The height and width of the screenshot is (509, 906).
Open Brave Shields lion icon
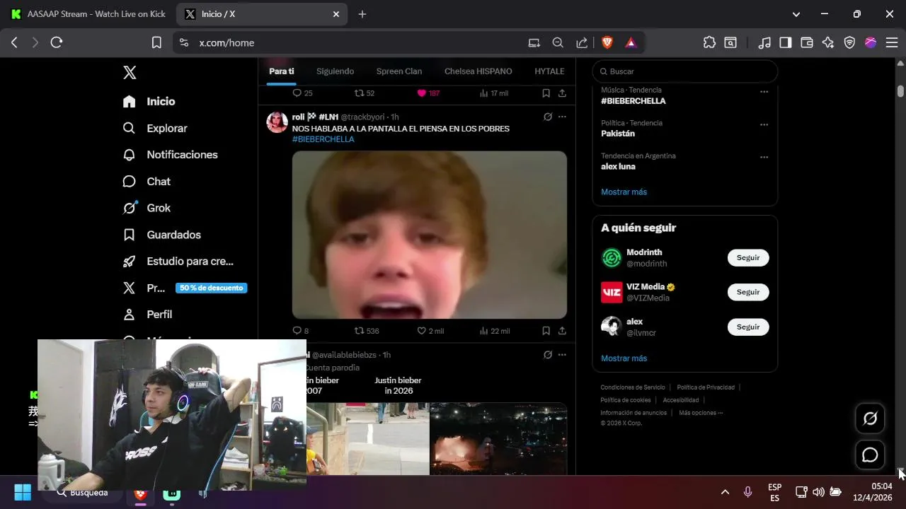(607, 42)
